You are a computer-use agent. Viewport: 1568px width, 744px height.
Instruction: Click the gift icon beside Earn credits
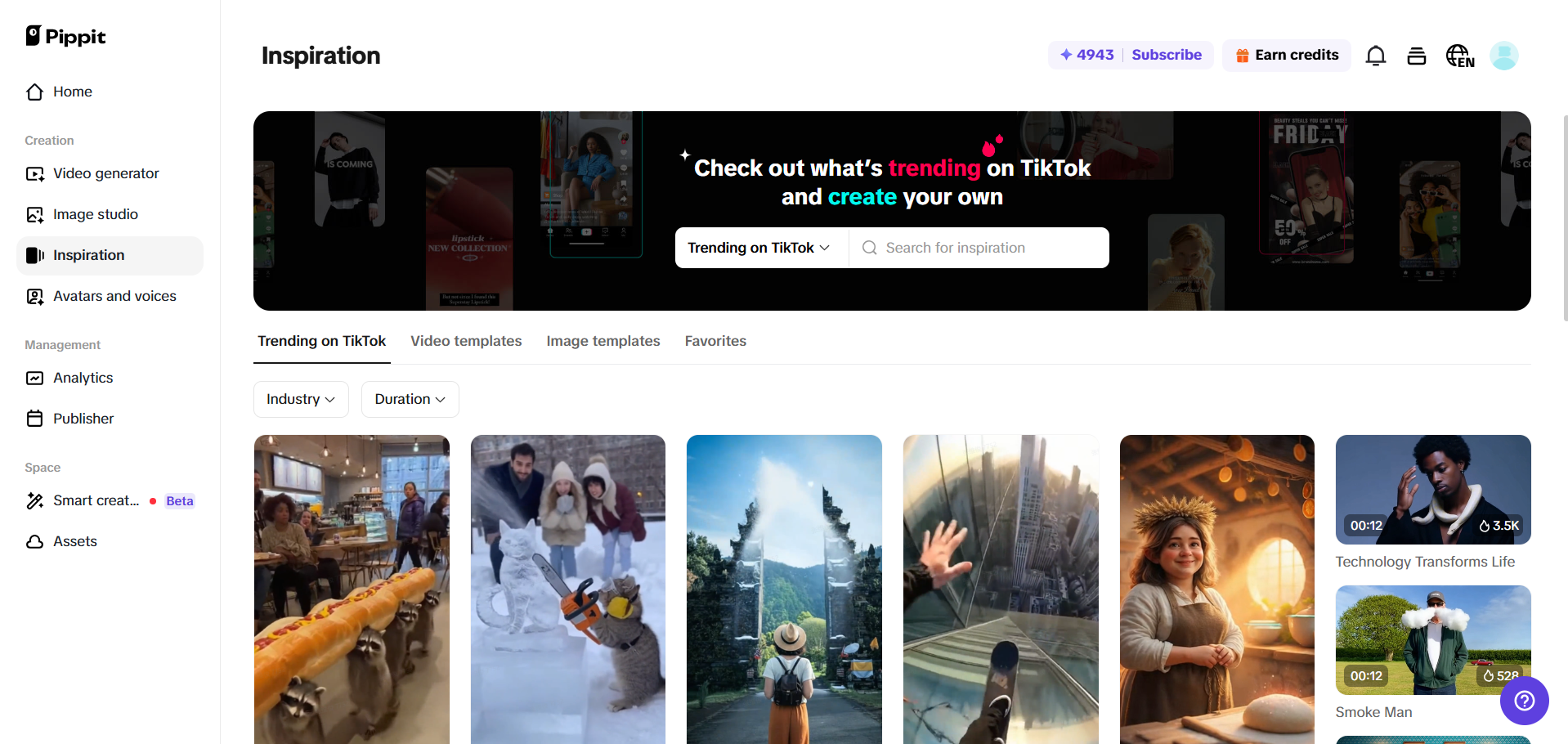(1242, 56)
